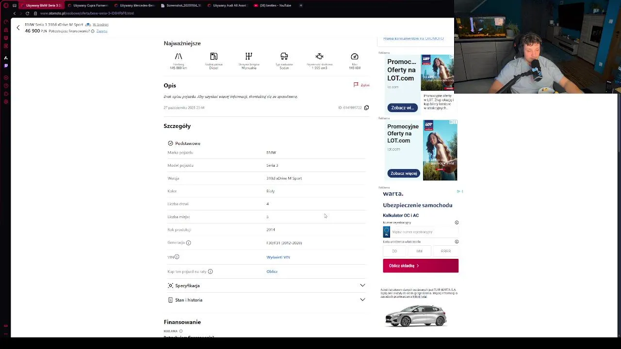Click the Zapytaj financing link

coord(102,31)
